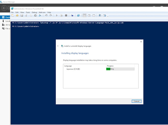This screenshot has height=125, width=168.
Task: Click the Cut scissors icon
Action: pos(26,15)
